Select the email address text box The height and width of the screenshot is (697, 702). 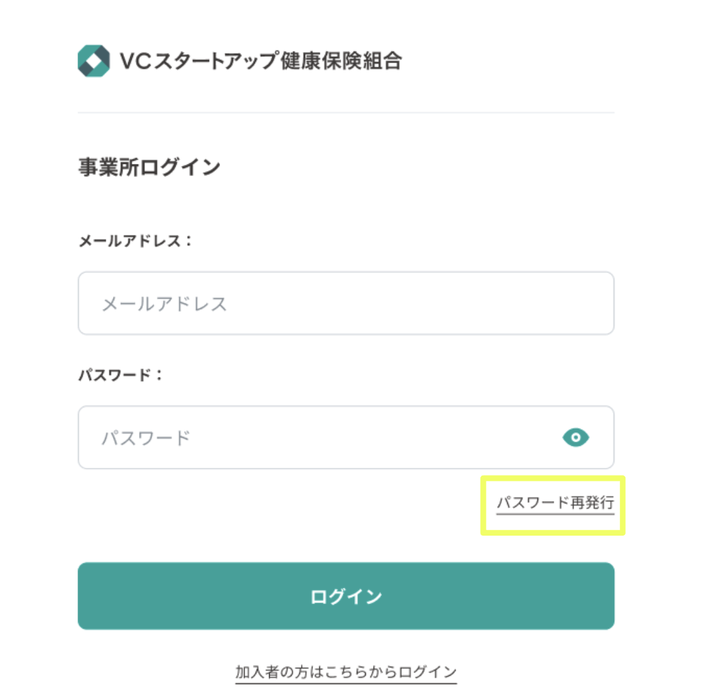coord(346,303)
